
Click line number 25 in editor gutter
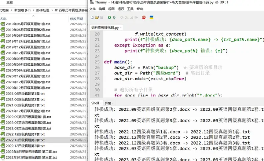pos(97,62)
